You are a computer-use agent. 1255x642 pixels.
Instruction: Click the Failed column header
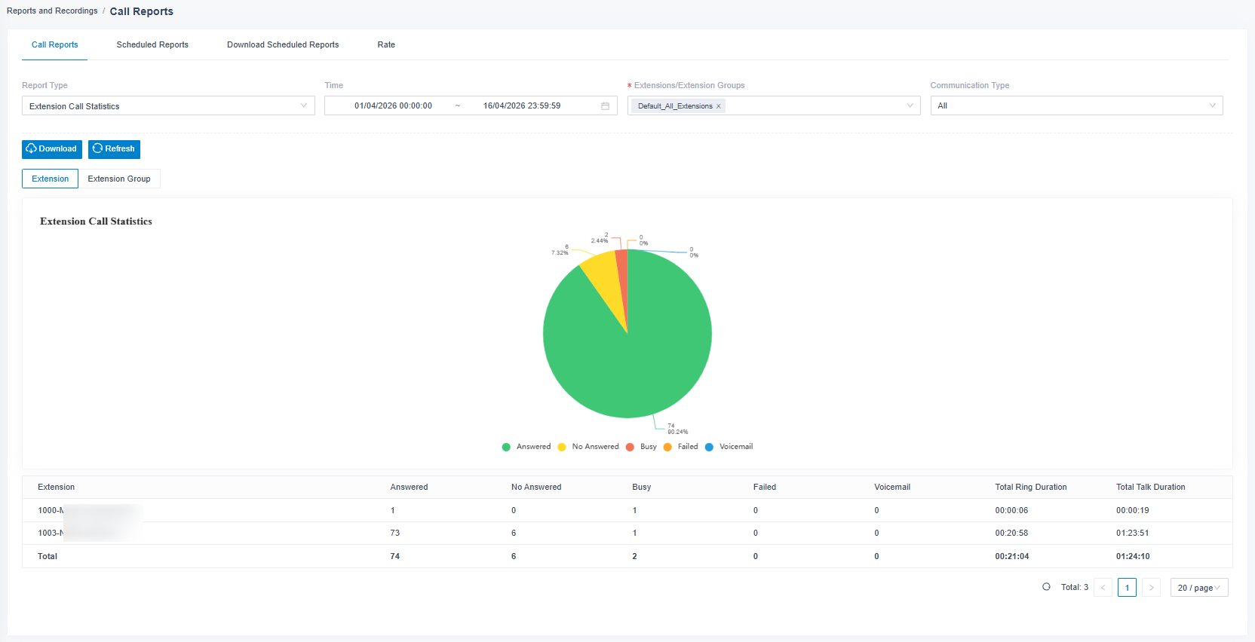765,488
